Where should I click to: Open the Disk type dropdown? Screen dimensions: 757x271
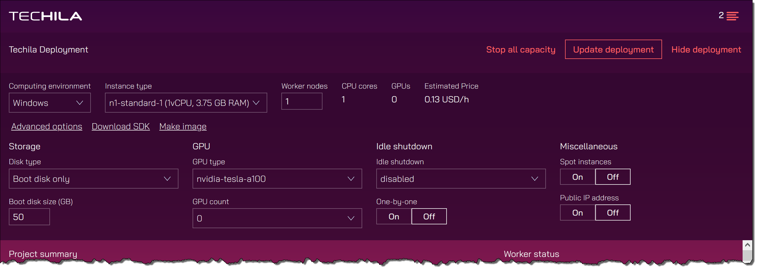coord(93,179)
